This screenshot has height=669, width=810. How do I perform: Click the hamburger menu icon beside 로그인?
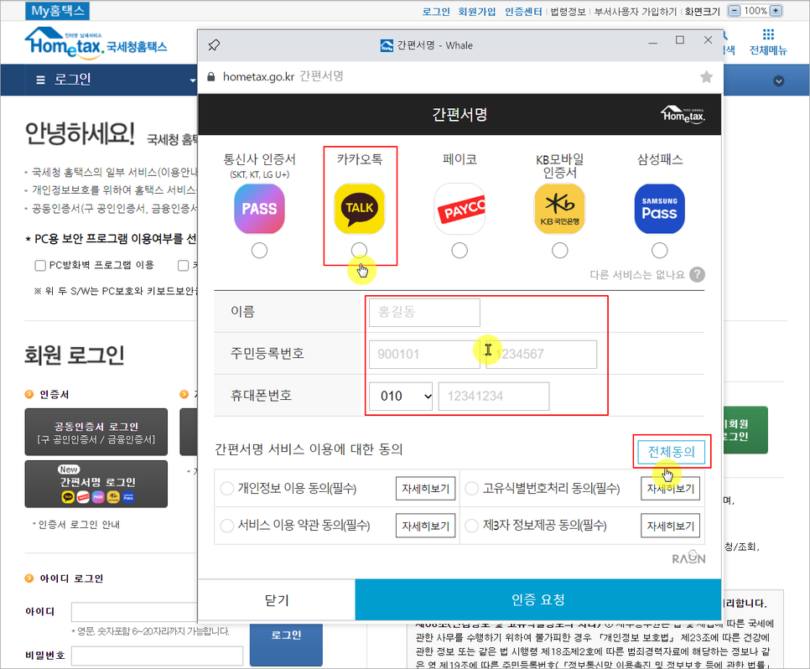click(x=40, y=80)
